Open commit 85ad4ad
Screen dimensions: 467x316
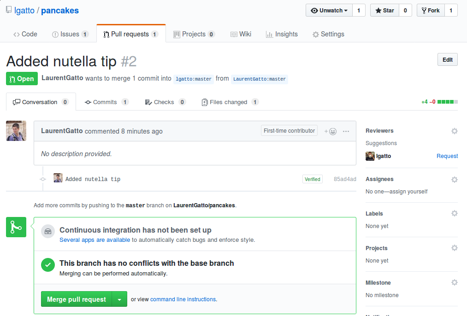click(344, 179)
